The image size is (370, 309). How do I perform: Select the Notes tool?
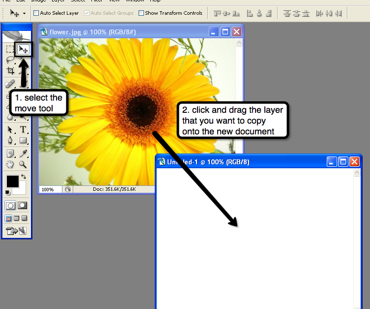pos(10,154)
